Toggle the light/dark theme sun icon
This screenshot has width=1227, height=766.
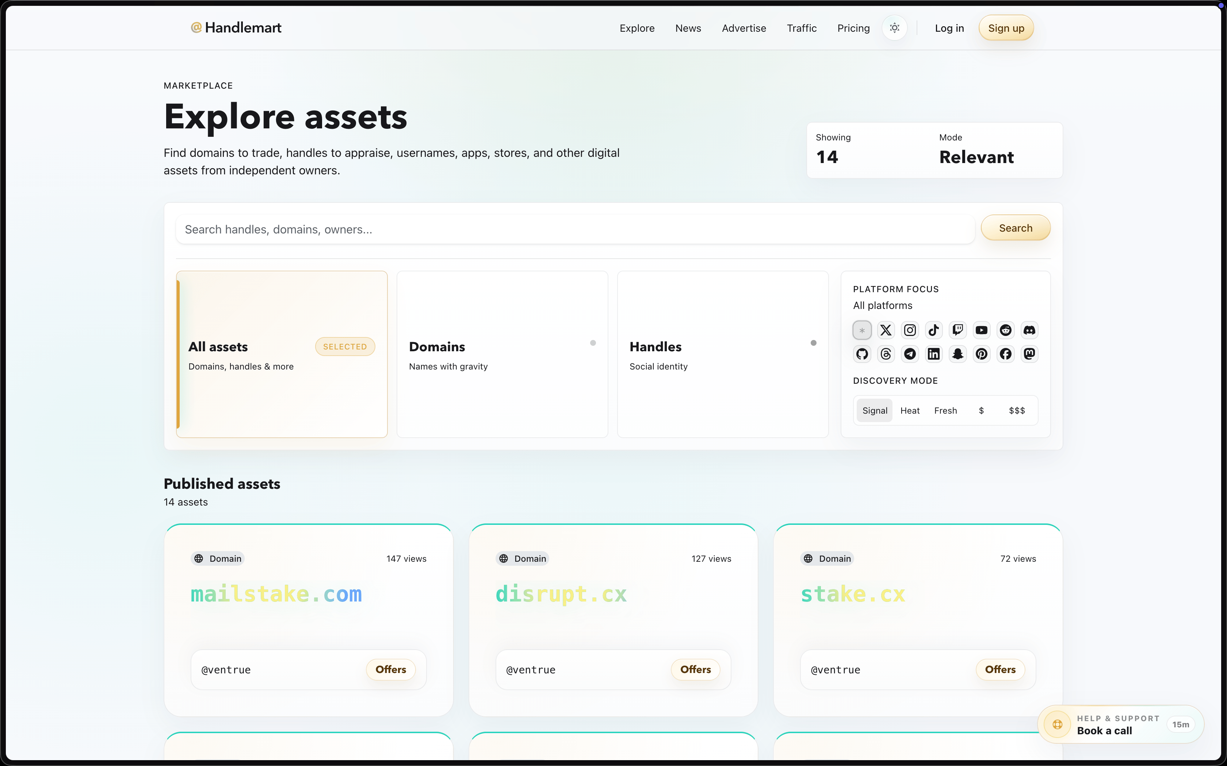895,28
